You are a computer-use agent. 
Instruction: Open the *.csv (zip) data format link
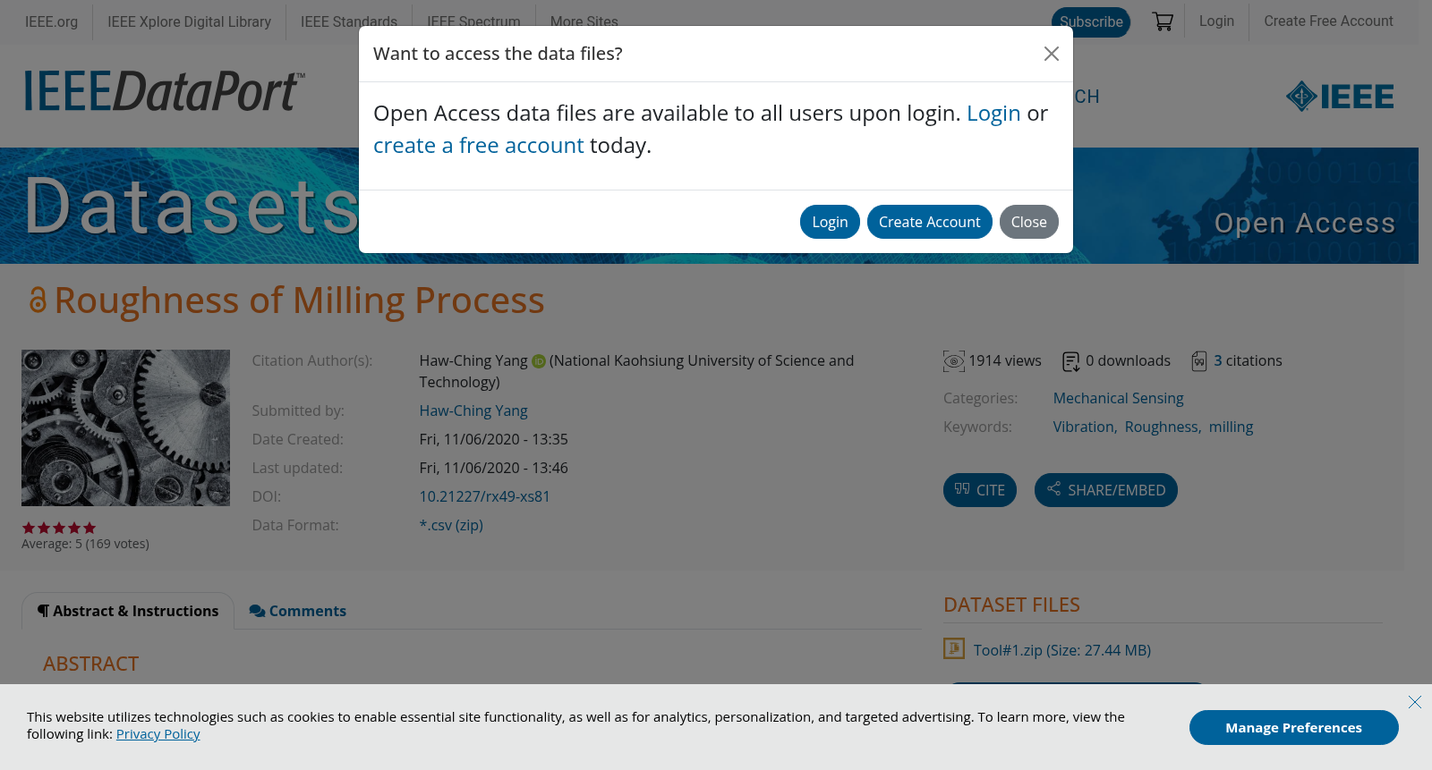coord(451,526)
